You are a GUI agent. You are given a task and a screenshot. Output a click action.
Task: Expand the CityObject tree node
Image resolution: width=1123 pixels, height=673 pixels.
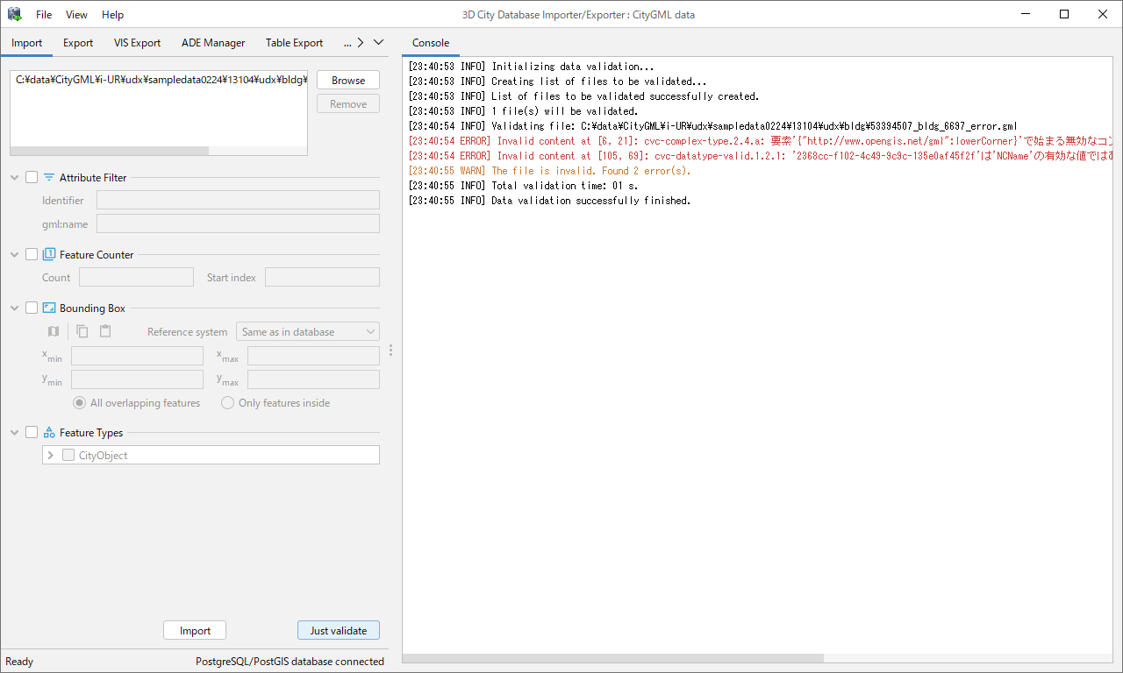51,455
